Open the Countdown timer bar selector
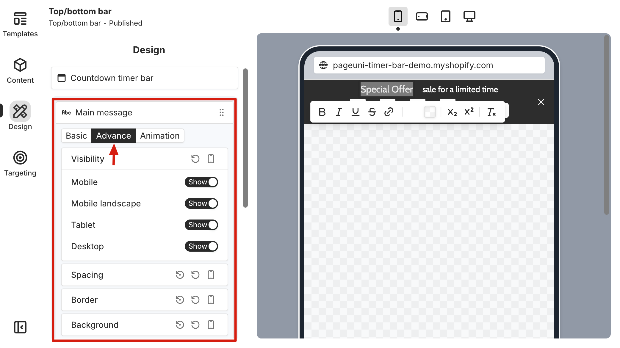 coord(145,78)
